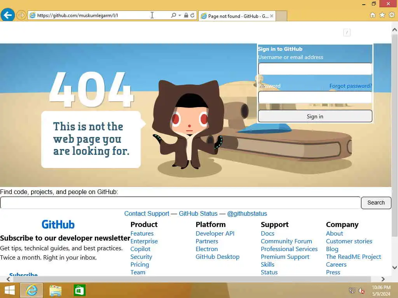The width and height of the screenshot is (398, 298).
Task: Open Favorites star icon
Action: point(382,15)
